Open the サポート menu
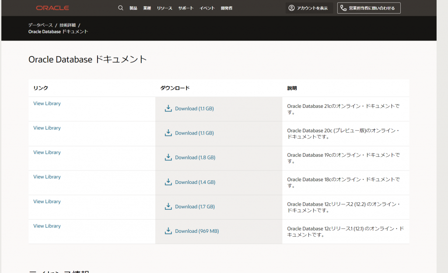Image resolution: width=448 pixels, height=273 pixels. 186,8
